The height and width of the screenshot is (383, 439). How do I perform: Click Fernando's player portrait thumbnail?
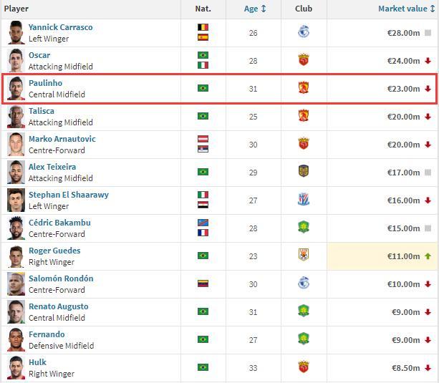16,339
